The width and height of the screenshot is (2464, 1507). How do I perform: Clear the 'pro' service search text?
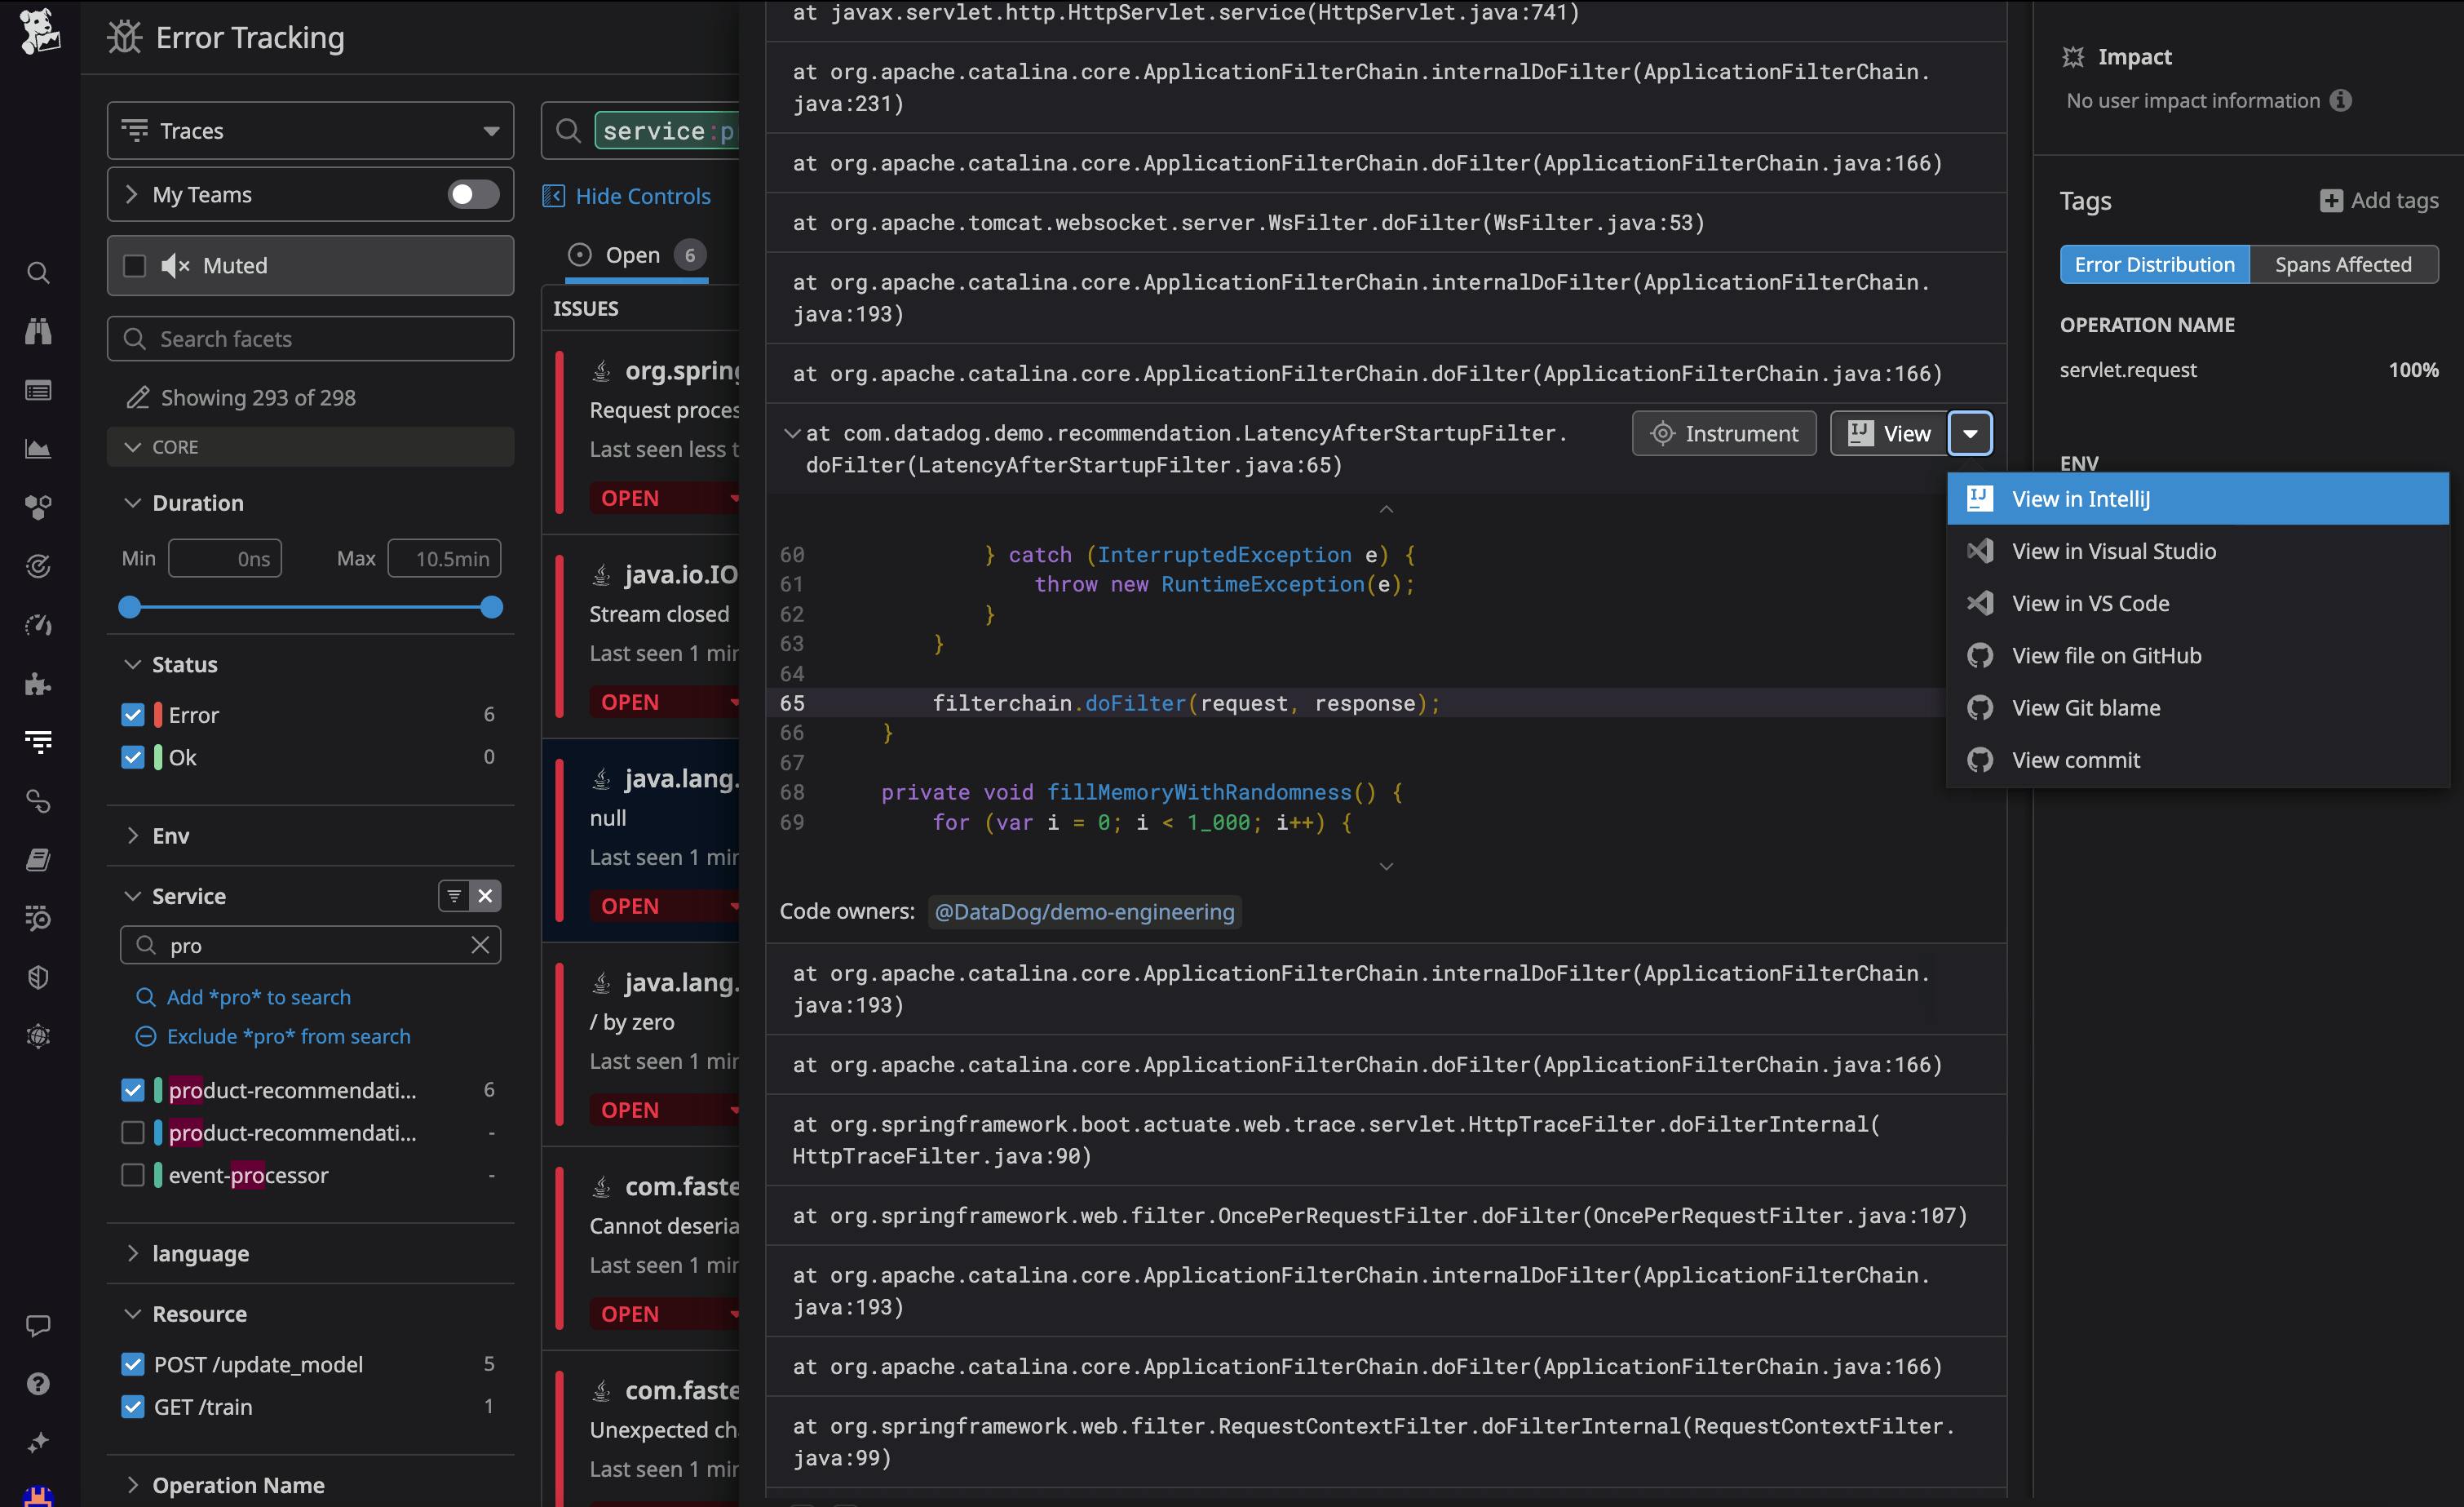[x=480, y=945]
